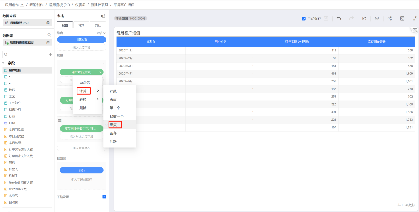Screen dimensions: 419x212
Task: Open the export icon in the top toolbar
Action: (364, 18)
